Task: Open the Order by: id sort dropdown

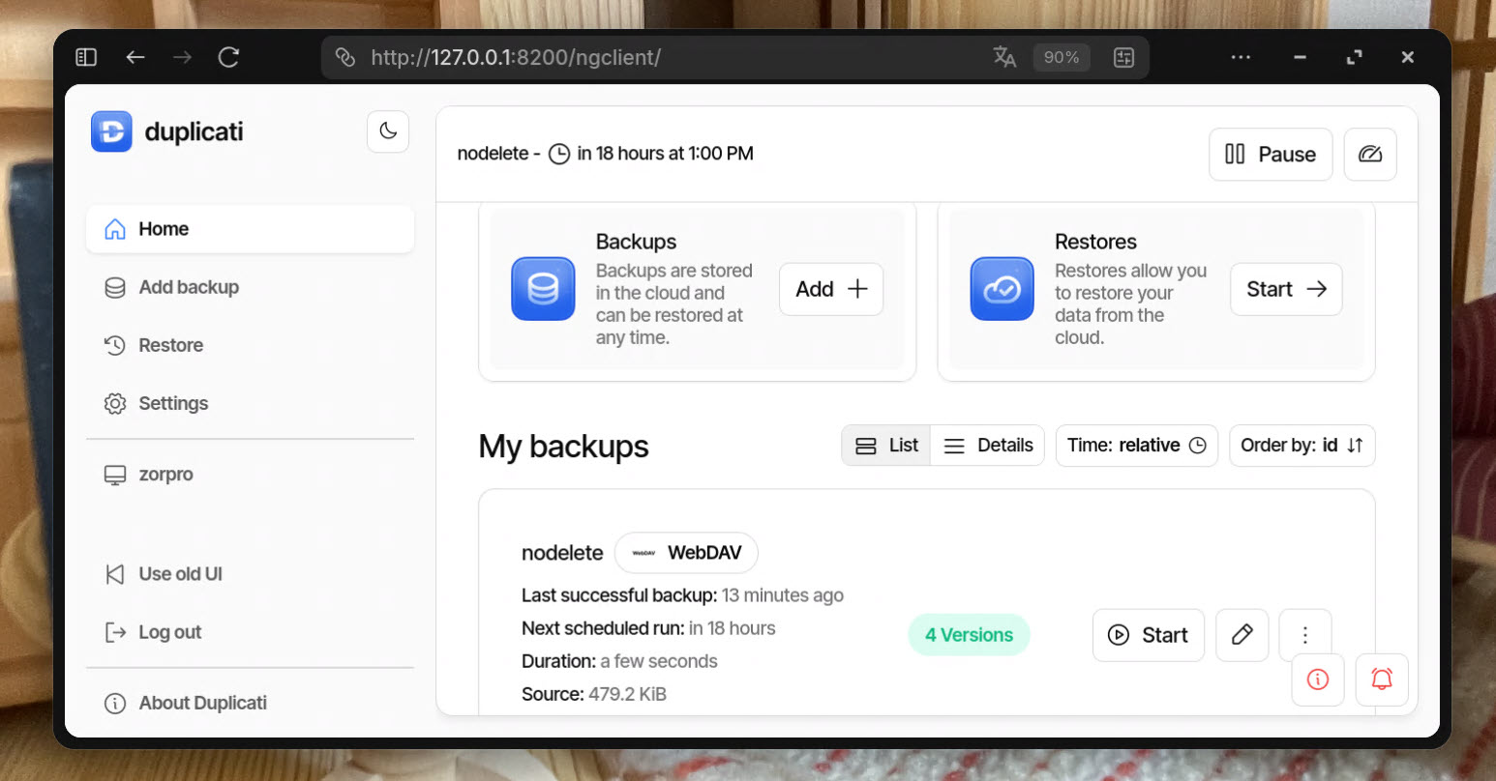Action: tap(1302, 446)
